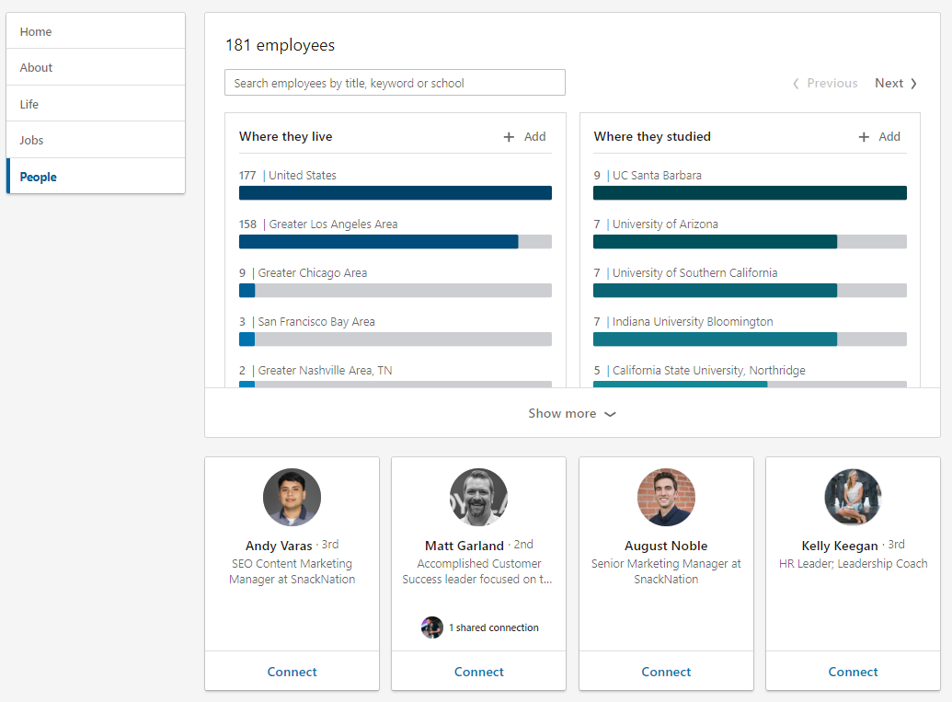This screenshot has width=952, height=702.
Task: Open the 1 shared connection link
Action: point(493,627)
